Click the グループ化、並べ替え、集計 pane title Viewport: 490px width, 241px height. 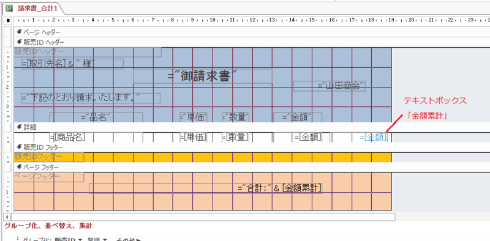pyautogui.click(x=48, y=226)
